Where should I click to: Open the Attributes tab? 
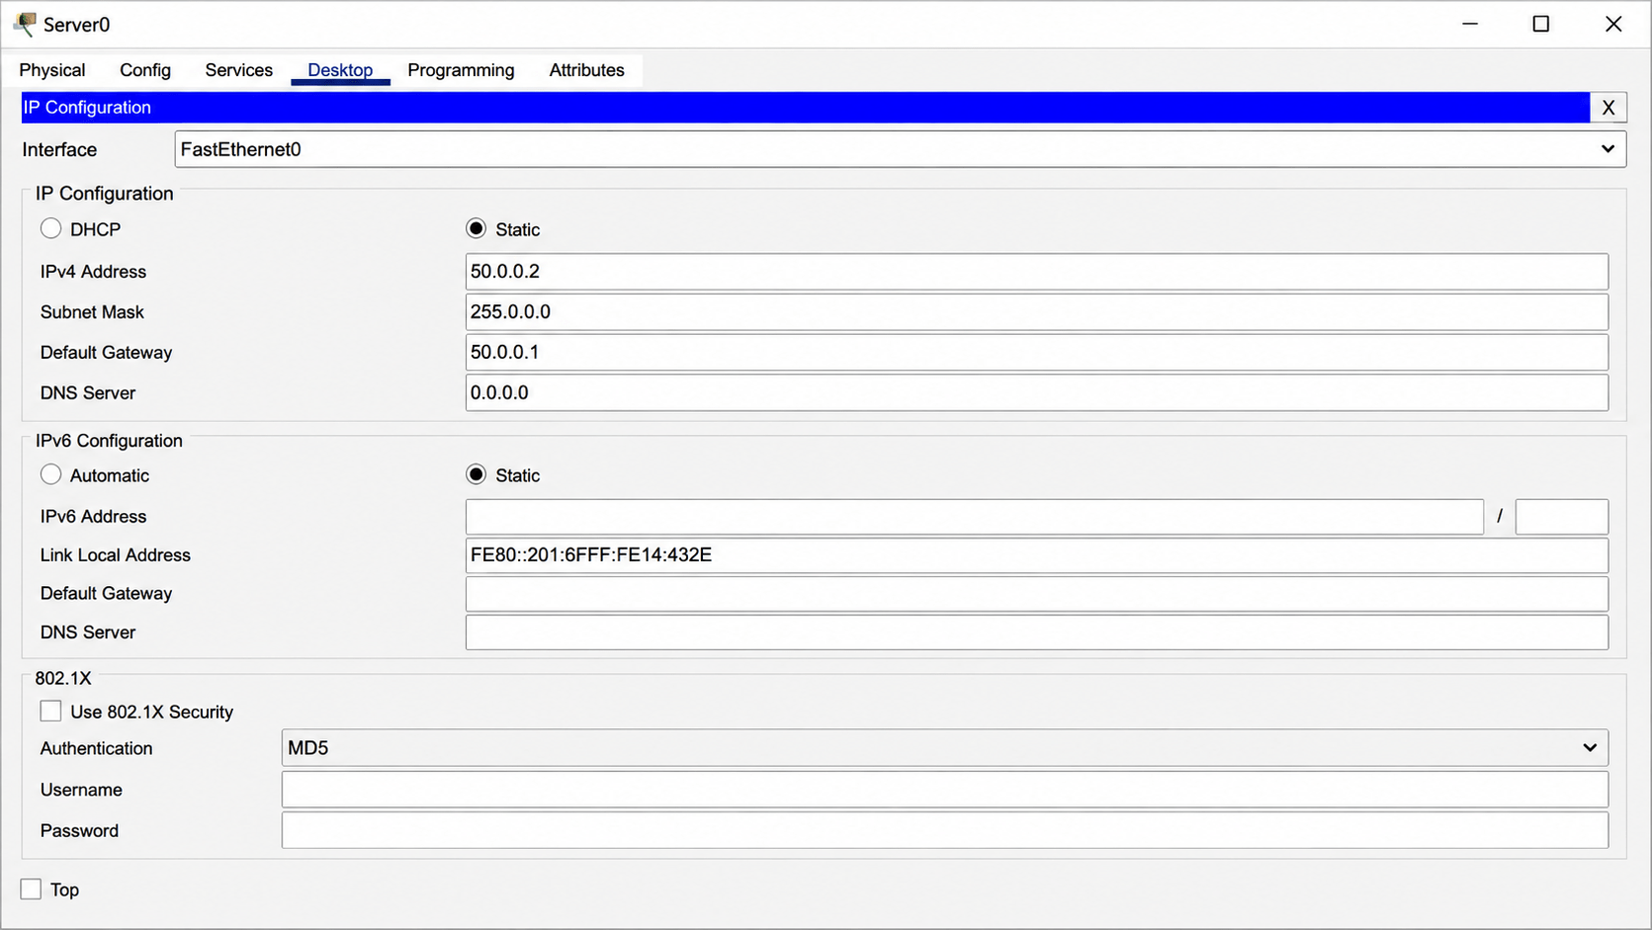(x=586, y=70)
